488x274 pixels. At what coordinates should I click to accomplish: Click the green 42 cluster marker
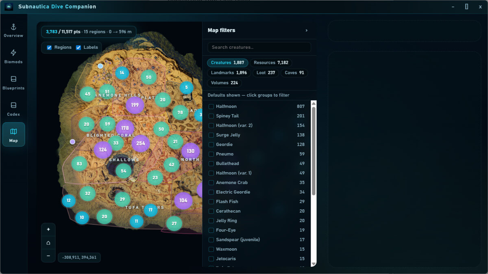click(172, 165)
